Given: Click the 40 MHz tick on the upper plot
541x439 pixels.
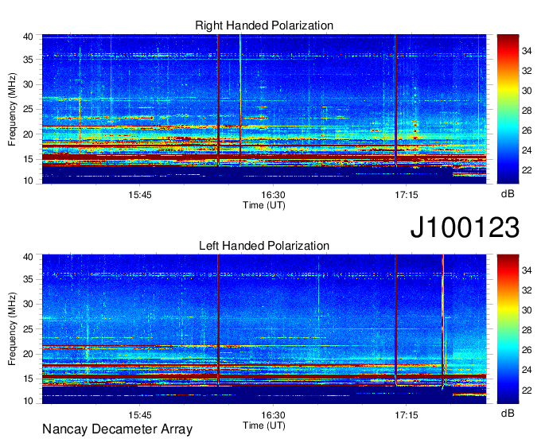Looking at the screenshot, I should (x=28, y=37).
